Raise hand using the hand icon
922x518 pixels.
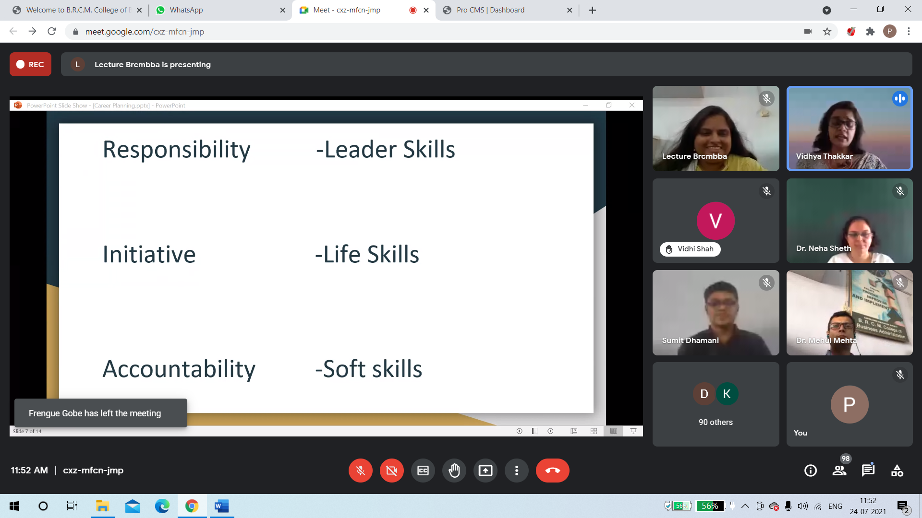click(454, 471)
